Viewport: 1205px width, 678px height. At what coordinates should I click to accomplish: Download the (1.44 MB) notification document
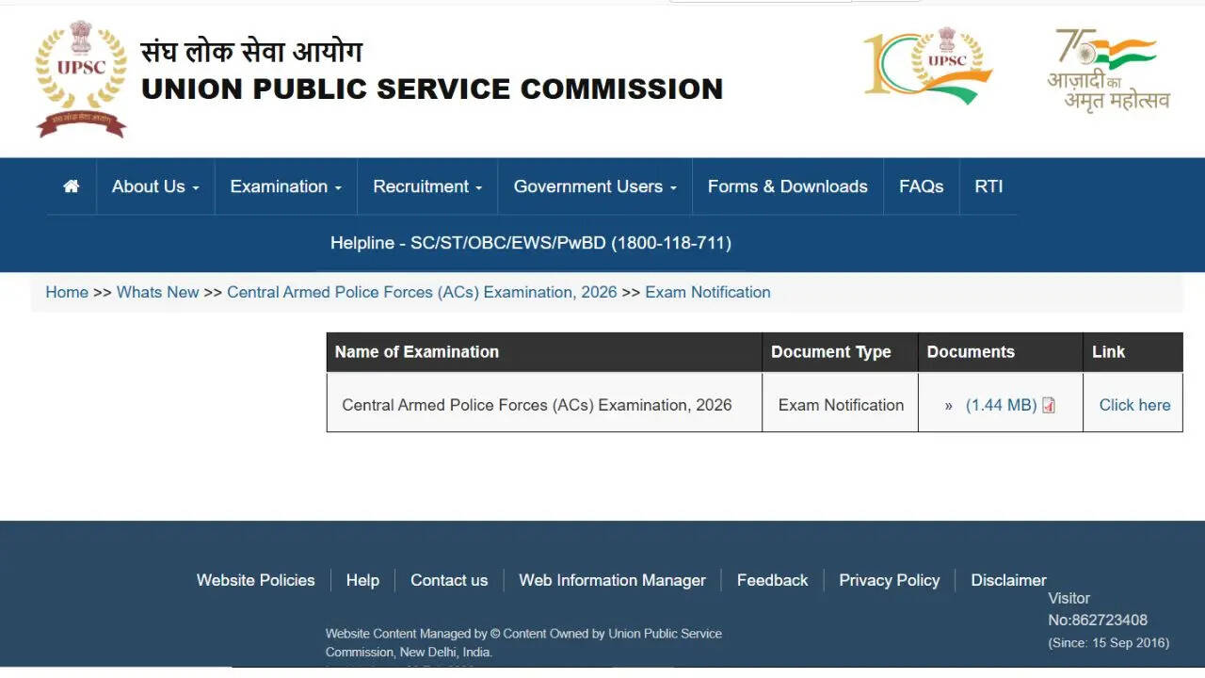tap(1001, 405)
